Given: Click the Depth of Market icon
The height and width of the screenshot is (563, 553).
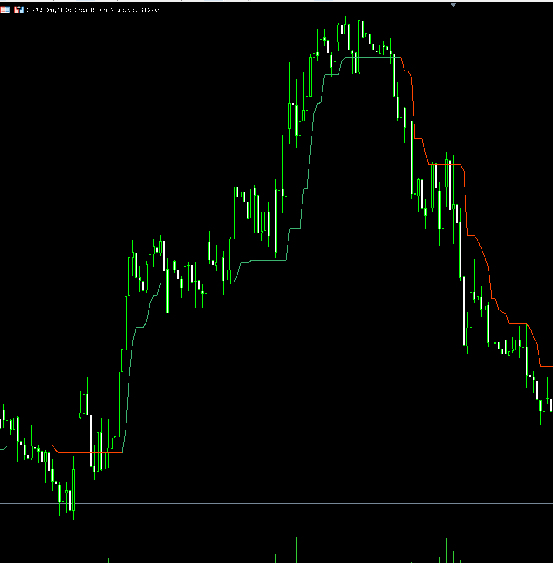Looking at the screenshot, I should (x=19, y=10).
